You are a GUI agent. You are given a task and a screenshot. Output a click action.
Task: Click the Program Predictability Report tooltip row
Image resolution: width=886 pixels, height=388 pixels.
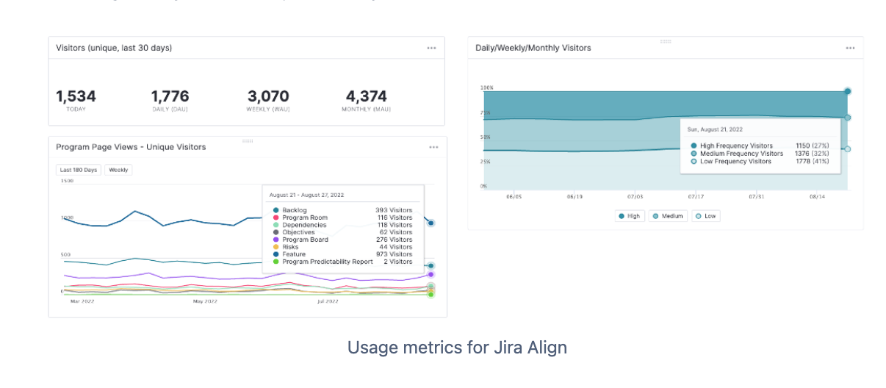[x=342, y=262]
